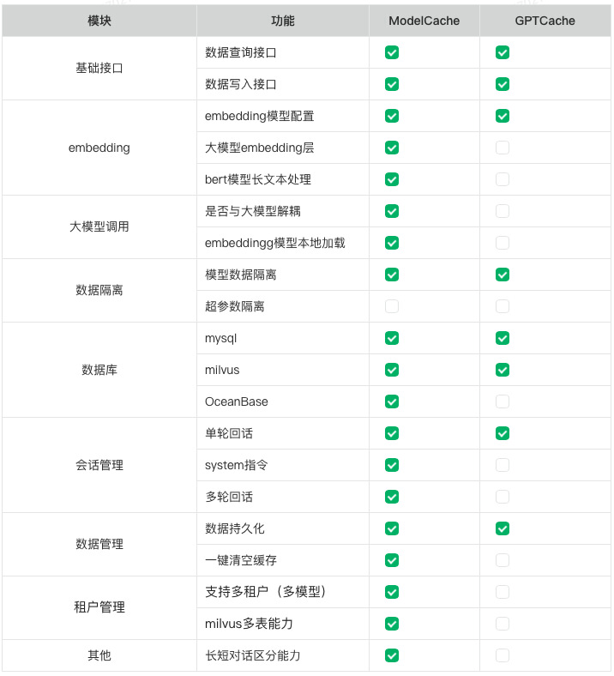Click the GPTCache column header

point(545,21)
